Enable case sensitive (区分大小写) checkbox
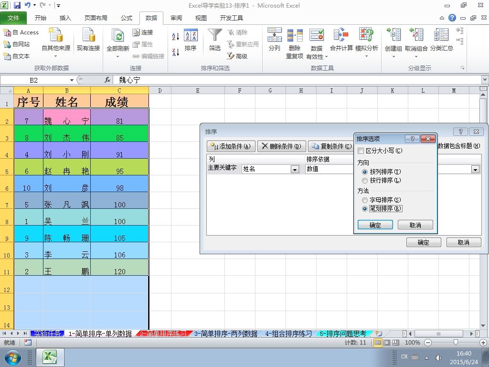 pyautogui.click(x=361, y=151)
